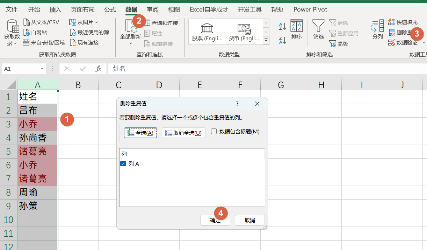Switch to the 页面布局 tab

tap(82, 9)
